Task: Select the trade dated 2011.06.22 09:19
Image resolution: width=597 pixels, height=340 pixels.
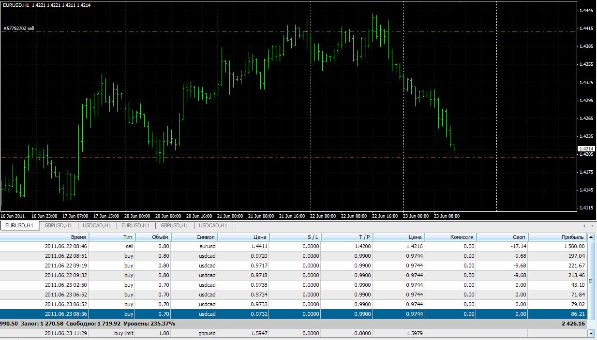Action: click(x=293, y=266)
